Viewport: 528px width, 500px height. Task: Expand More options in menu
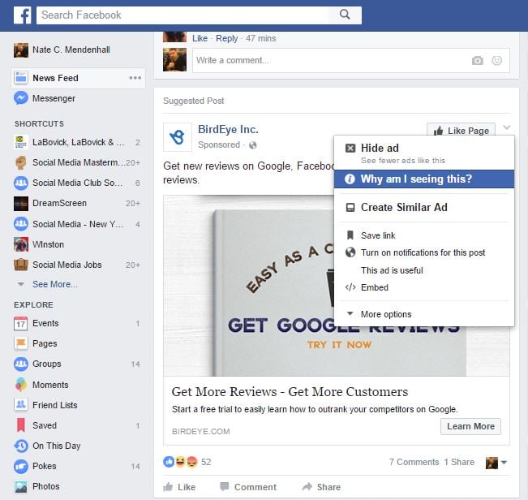[424, 314]
